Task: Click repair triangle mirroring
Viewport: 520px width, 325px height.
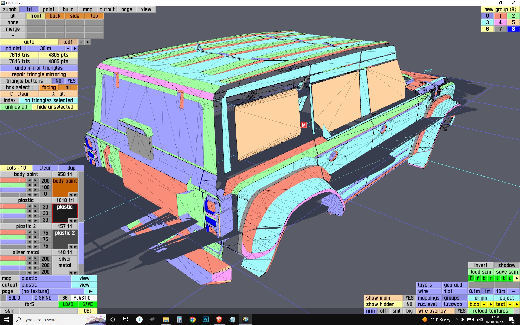Action: tap(39, 74)
